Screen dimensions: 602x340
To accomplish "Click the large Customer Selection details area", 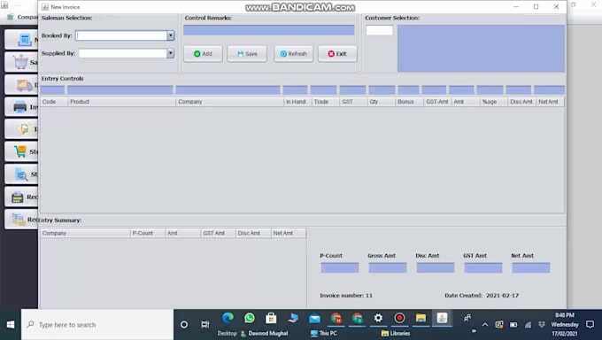I will tap(481, 49).
